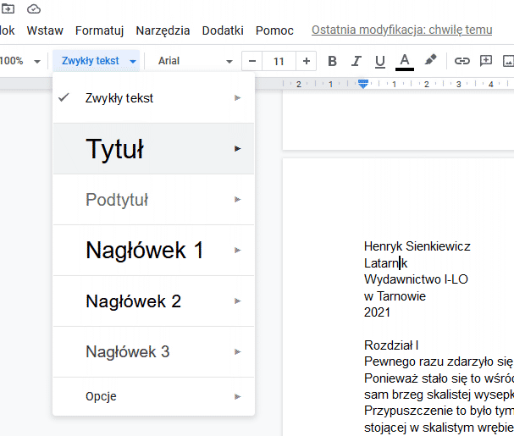Click the add comment icon
This screenshot has height=436, width=514.
tap(486, 61)
